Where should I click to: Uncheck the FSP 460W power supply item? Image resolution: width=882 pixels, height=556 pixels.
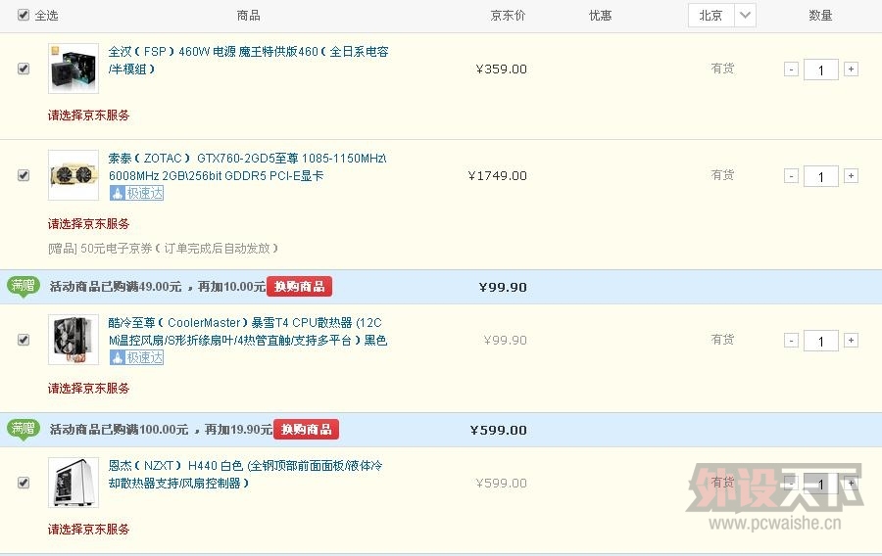[x=24, y=69]
